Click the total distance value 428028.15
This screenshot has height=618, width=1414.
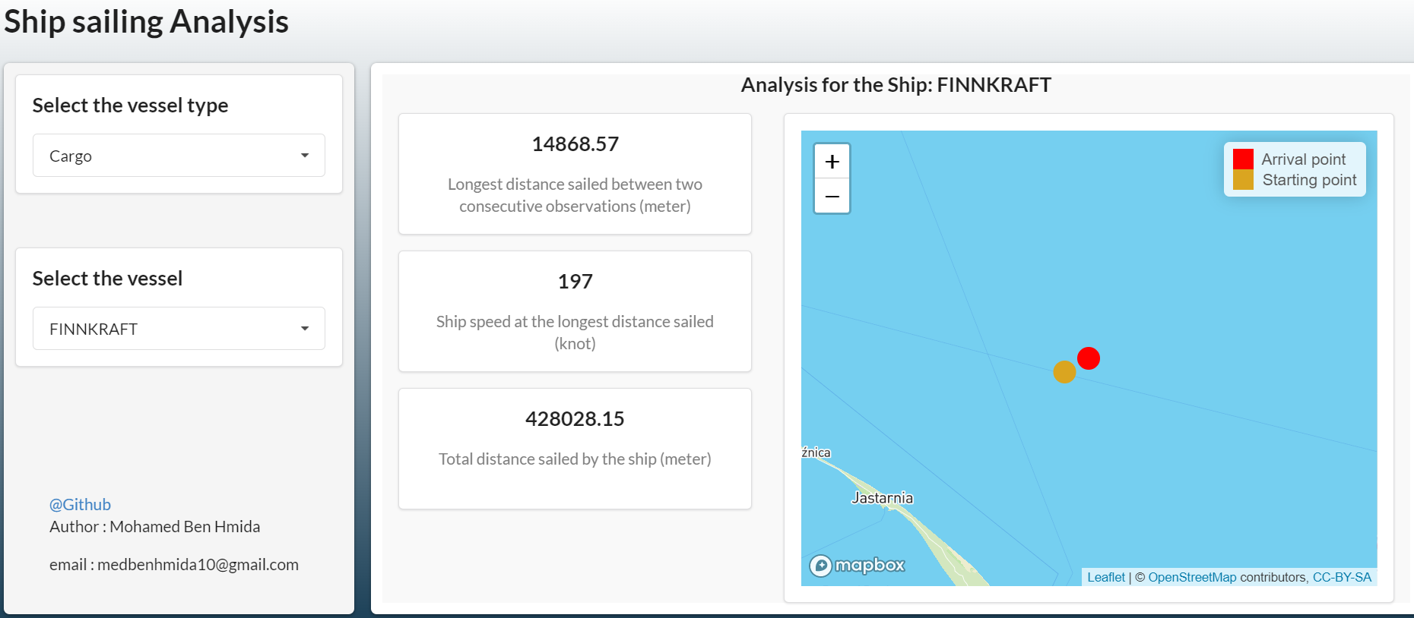tap(575, 419)
